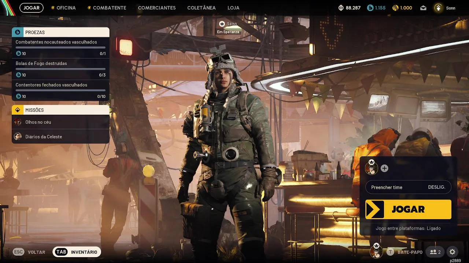Image resolution: width=469 pixels, height=263 pixels.
Task: Go back with ESC VOLTAR
Action: click(29, 252)
